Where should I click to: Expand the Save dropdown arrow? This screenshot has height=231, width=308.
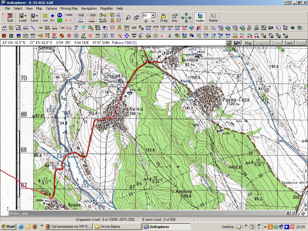point(37,16)
